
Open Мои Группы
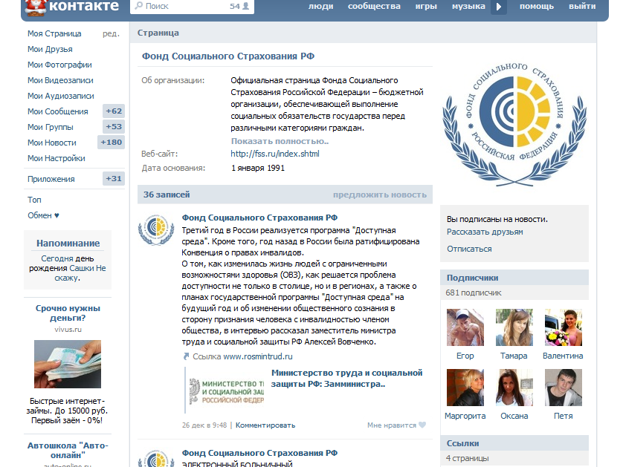coord(51,127)
